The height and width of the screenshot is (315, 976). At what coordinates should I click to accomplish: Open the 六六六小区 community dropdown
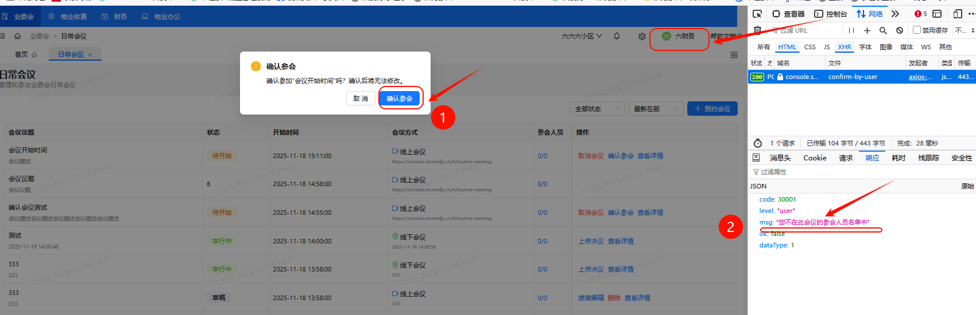coord(582,36)
